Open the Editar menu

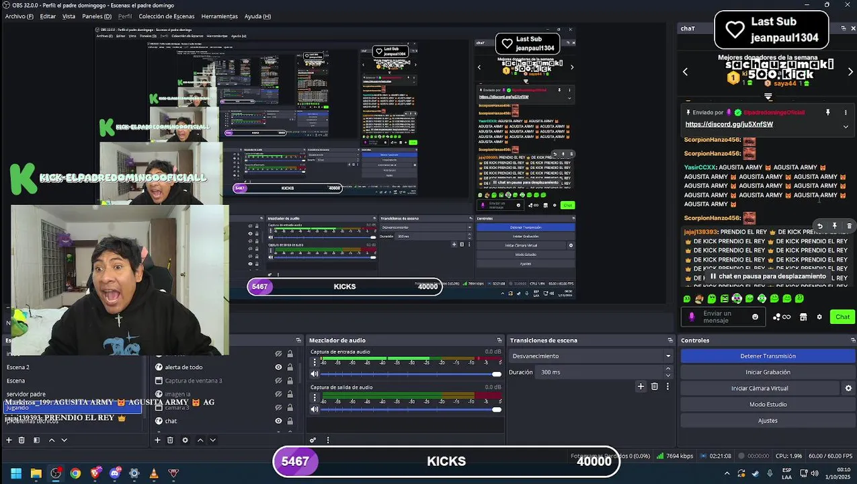point(48,16)
